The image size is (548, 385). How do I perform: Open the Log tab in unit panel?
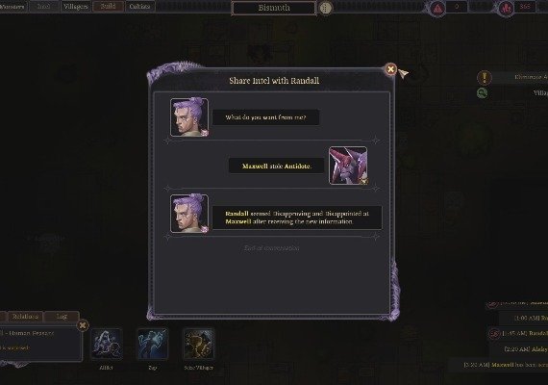[62, 317]
